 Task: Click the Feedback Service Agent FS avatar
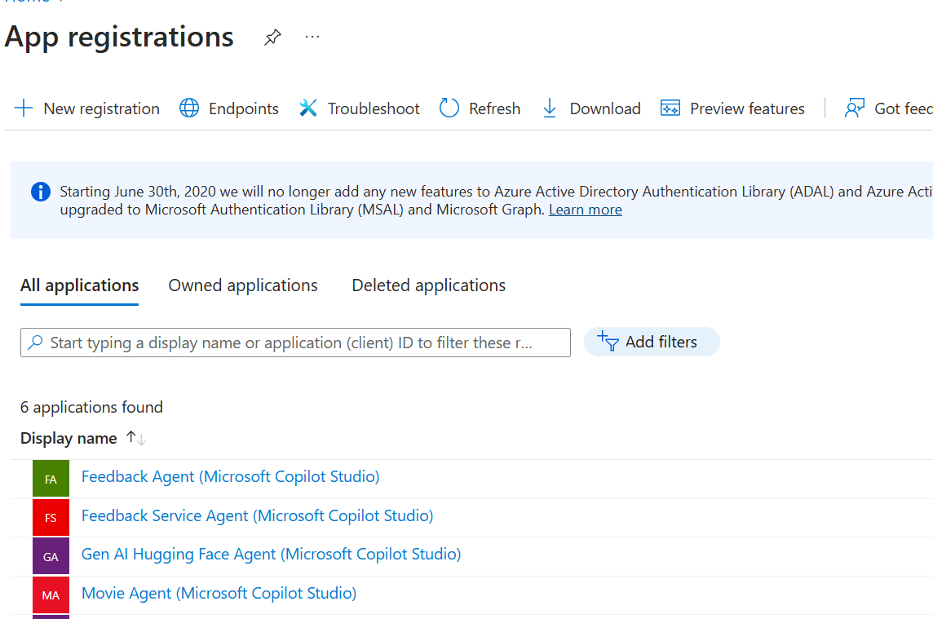click(x=51, y=516)
